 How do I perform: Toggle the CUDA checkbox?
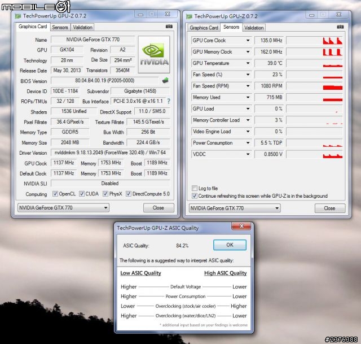(82, 194)
